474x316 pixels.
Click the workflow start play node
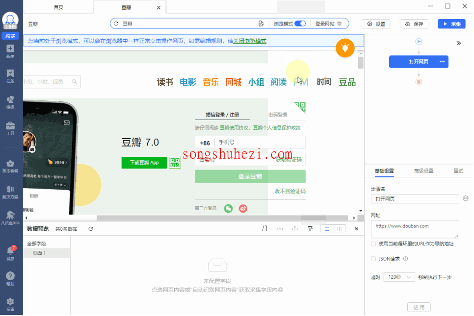419,41
